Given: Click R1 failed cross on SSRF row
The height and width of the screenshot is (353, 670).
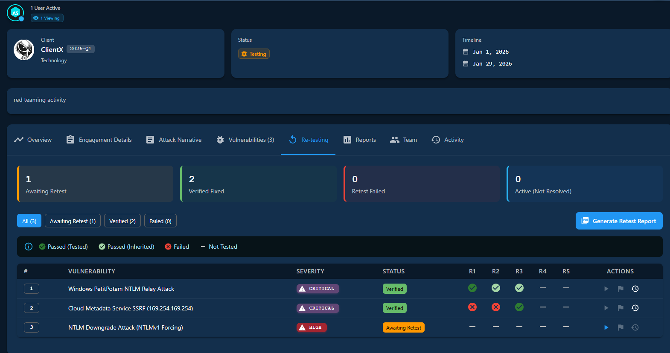Looking at the screenshot, I should (472, 307).
